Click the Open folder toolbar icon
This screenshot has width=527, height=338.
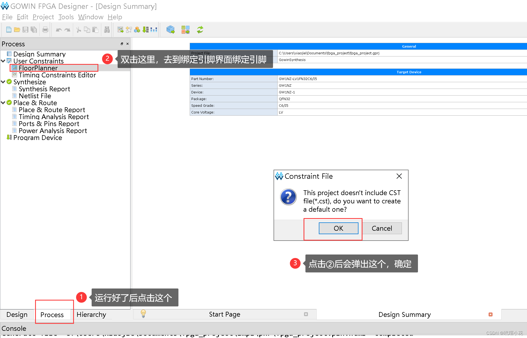(17, 30)
